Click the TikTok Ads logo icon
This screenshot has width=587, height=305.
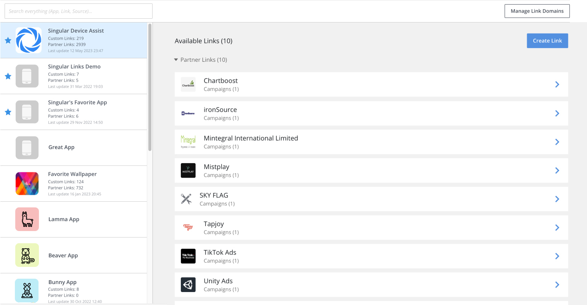(188, 256)
